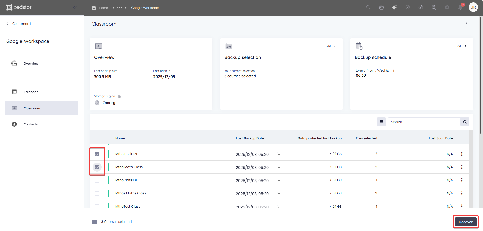Open Calendar in the sidebar
Screen dimensions: 483x231
click(x=31, y=92)
